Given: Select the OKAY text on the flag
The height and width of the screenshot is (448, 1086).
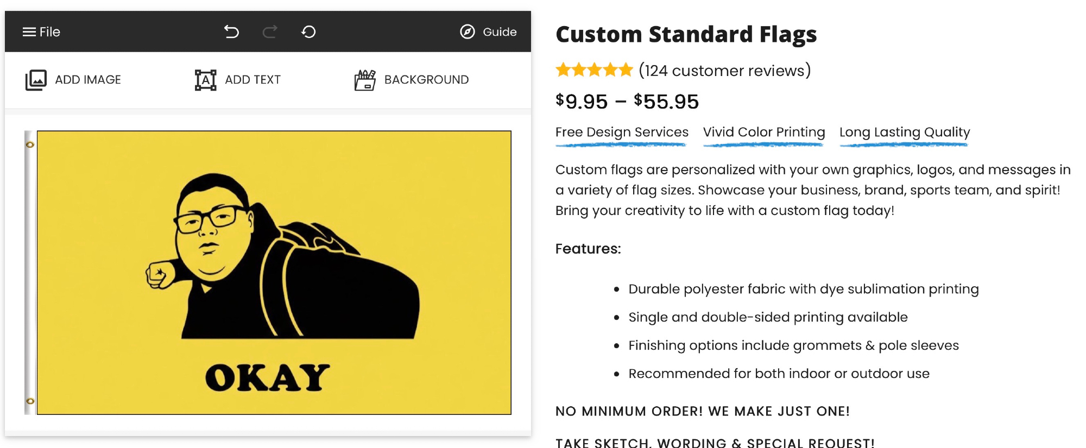Looking at the screenshot, I should pyautogui.click(x=268, y=377).
